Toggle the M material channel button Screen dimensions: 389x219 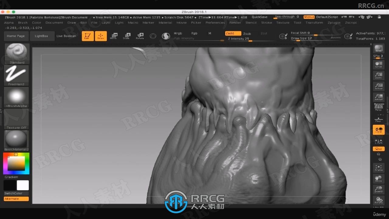pyautogui.click(x=210, y=33)
